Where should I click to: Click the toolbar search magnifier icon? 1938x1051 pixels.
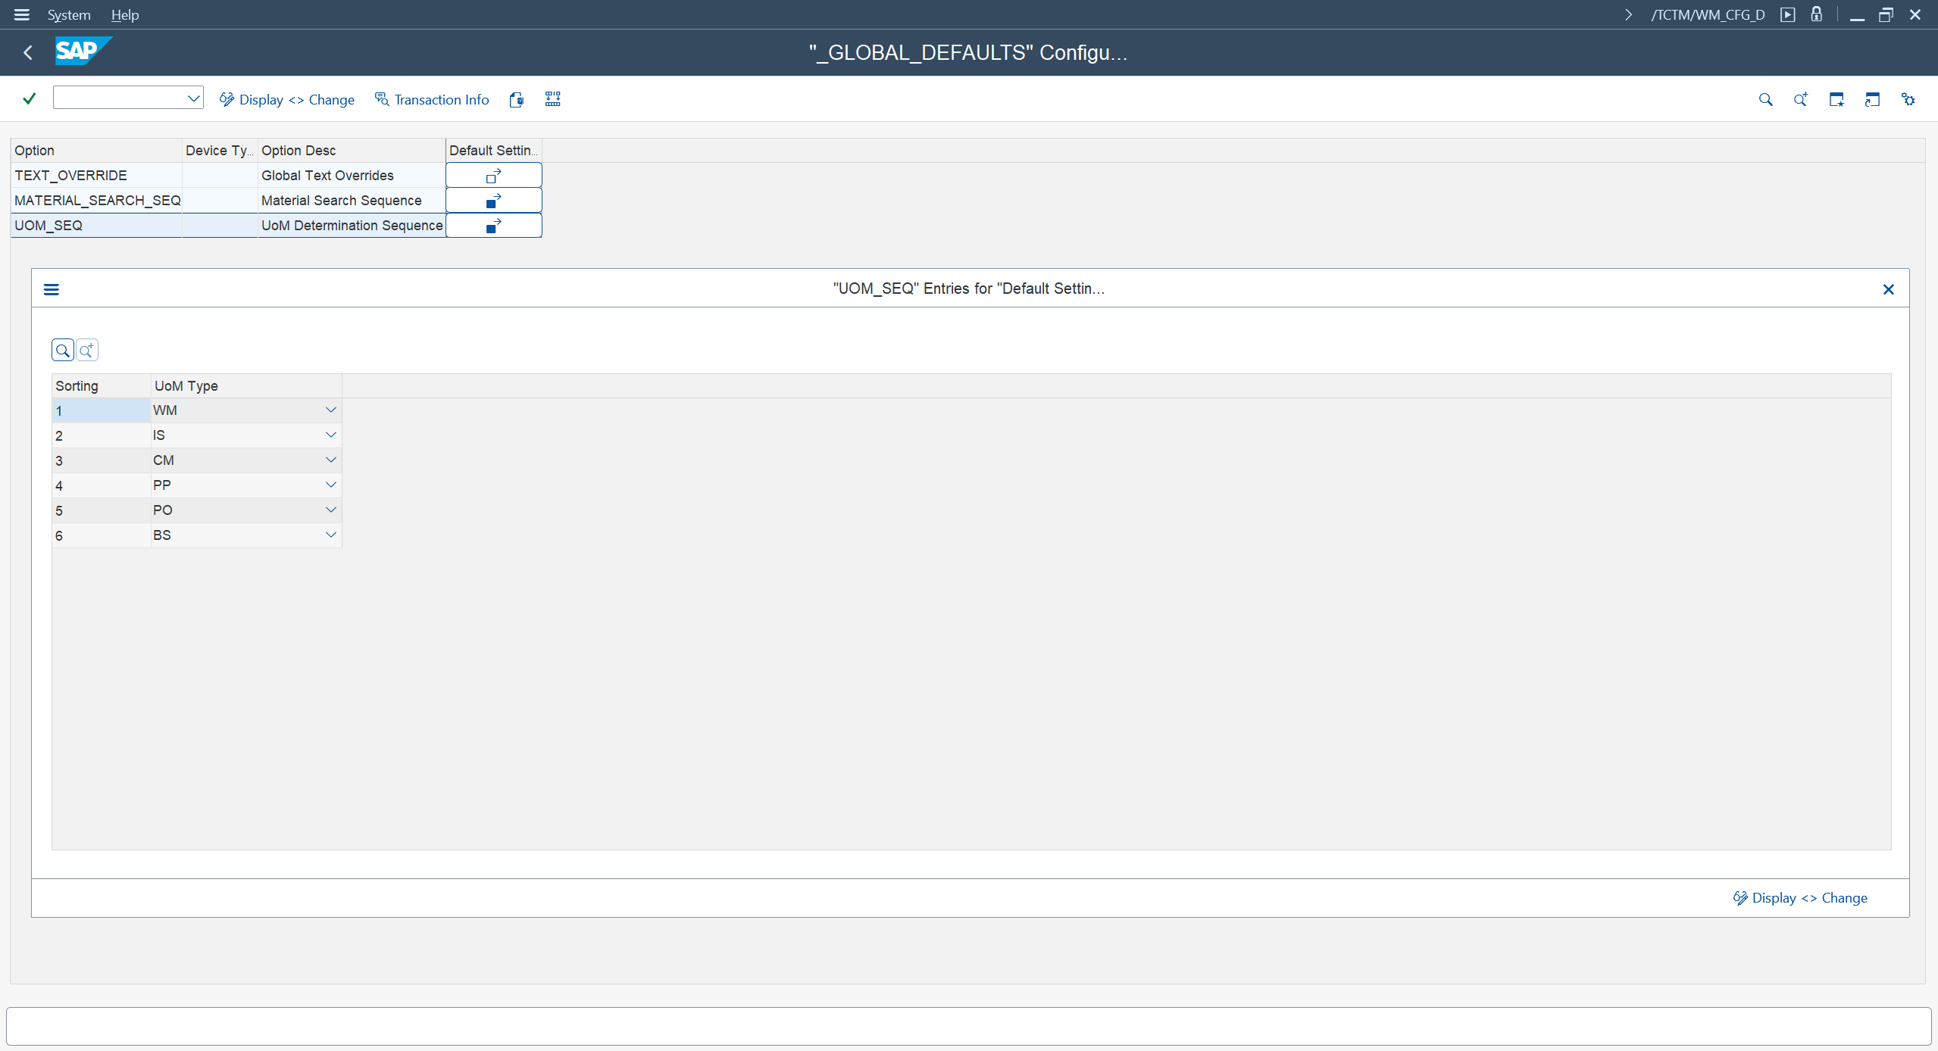[1765, 99]
